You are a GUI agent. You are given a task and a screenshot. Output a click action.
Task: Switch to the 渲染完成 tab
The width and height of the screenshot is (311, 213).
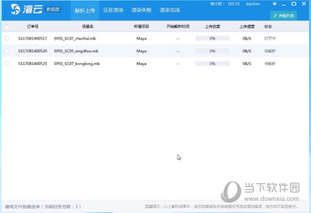[x=170, y=10]
